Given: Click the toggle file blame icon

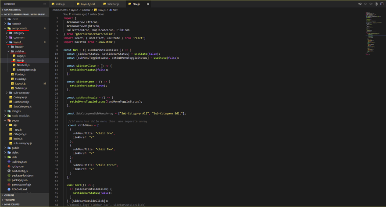Looking at the screenshot, I should 376,4.
